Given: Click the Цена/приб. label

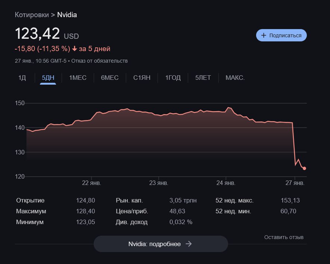Looking at the screenshot, I should click(x=132, y=211).
